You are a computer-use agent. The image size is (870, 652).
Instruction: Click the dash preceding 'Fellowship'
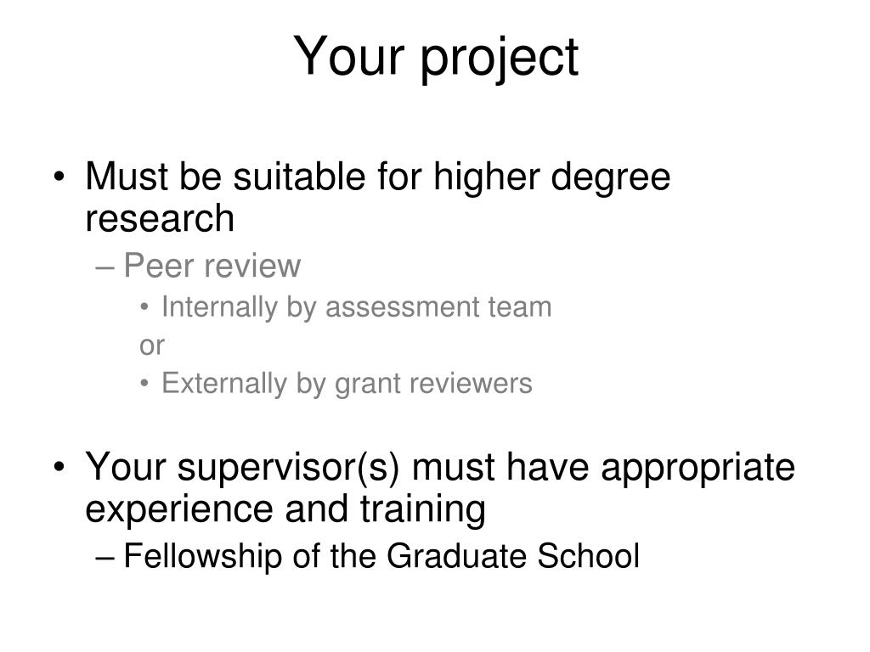(105, 559)
